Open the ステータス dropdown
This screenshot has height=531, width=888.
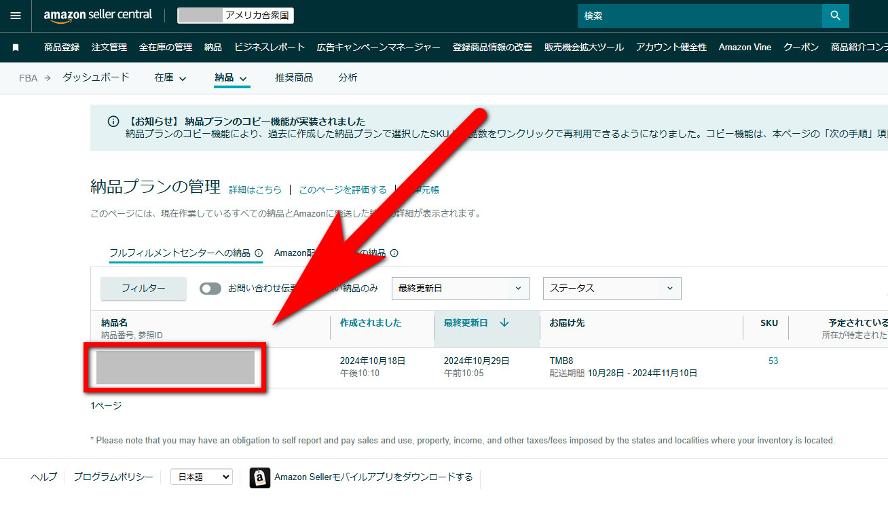click(612, 289)
